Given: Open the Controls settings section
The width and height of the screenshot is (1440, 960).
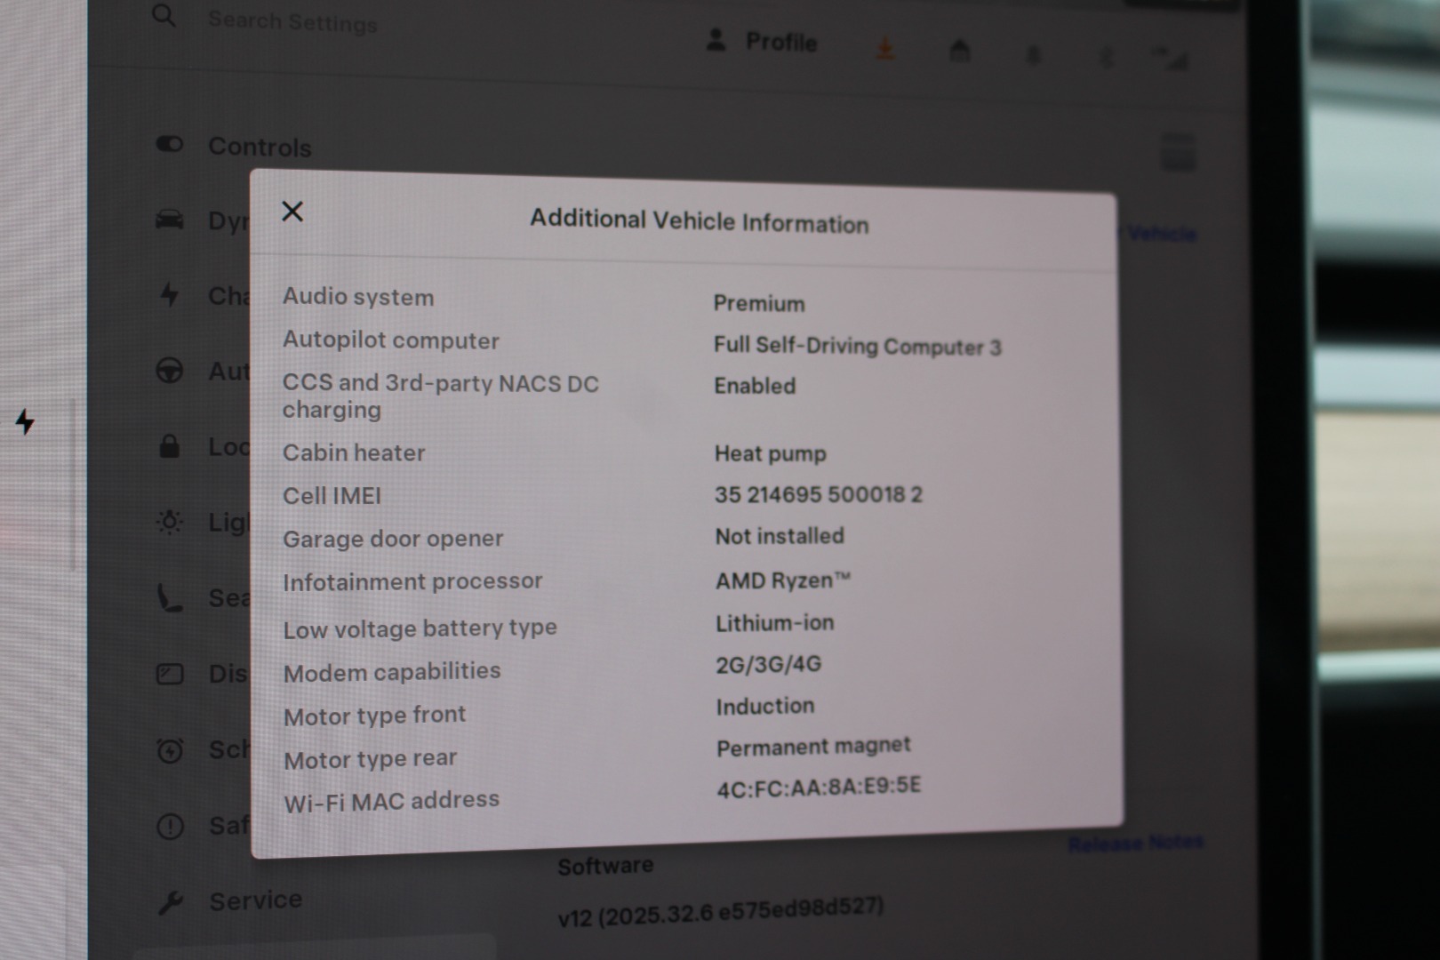Looking at the screenshot, I should click(x=259, y=147).
